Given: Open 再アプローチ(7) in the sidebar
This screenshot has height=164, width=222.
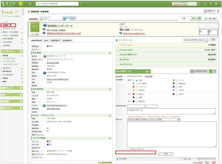Looking at the screenshot, I should point(9,29).
